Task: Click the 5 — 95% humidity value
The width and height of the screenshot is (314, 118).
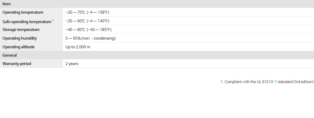Action: pos(73,38)
